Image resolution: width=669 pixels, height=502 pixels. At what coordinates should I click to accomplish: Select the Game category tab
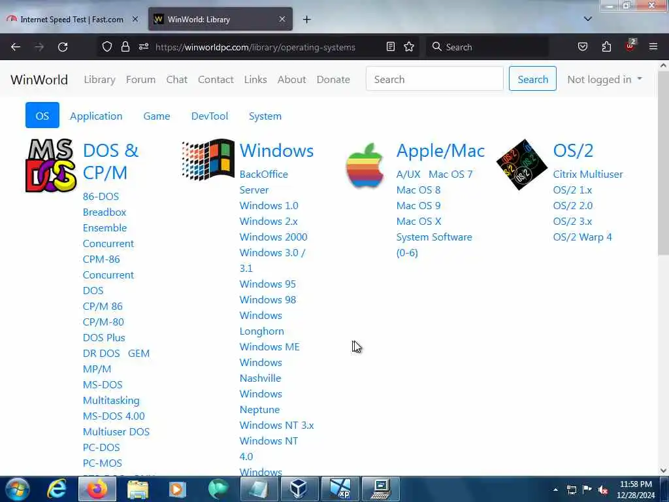[157, 116]
